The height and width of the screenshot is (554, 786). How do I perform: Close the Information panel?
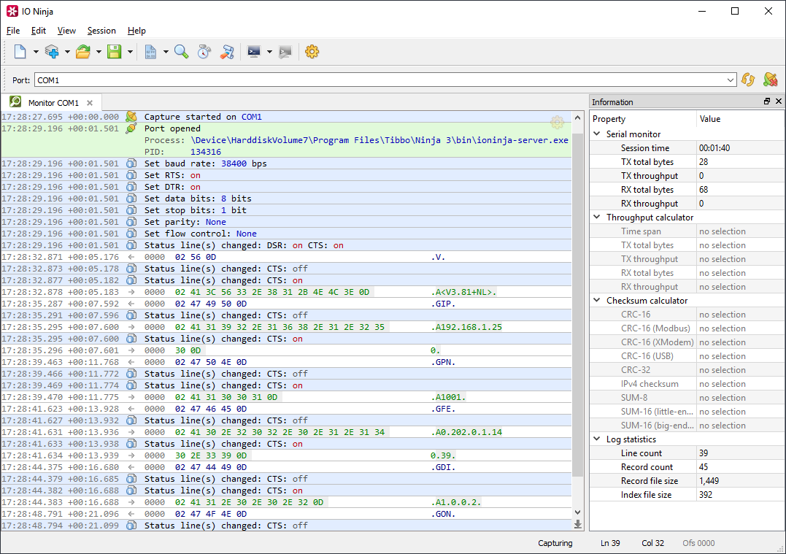tap(779, 101)
